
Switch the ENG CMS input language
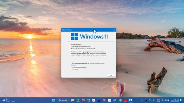(158, 100)
